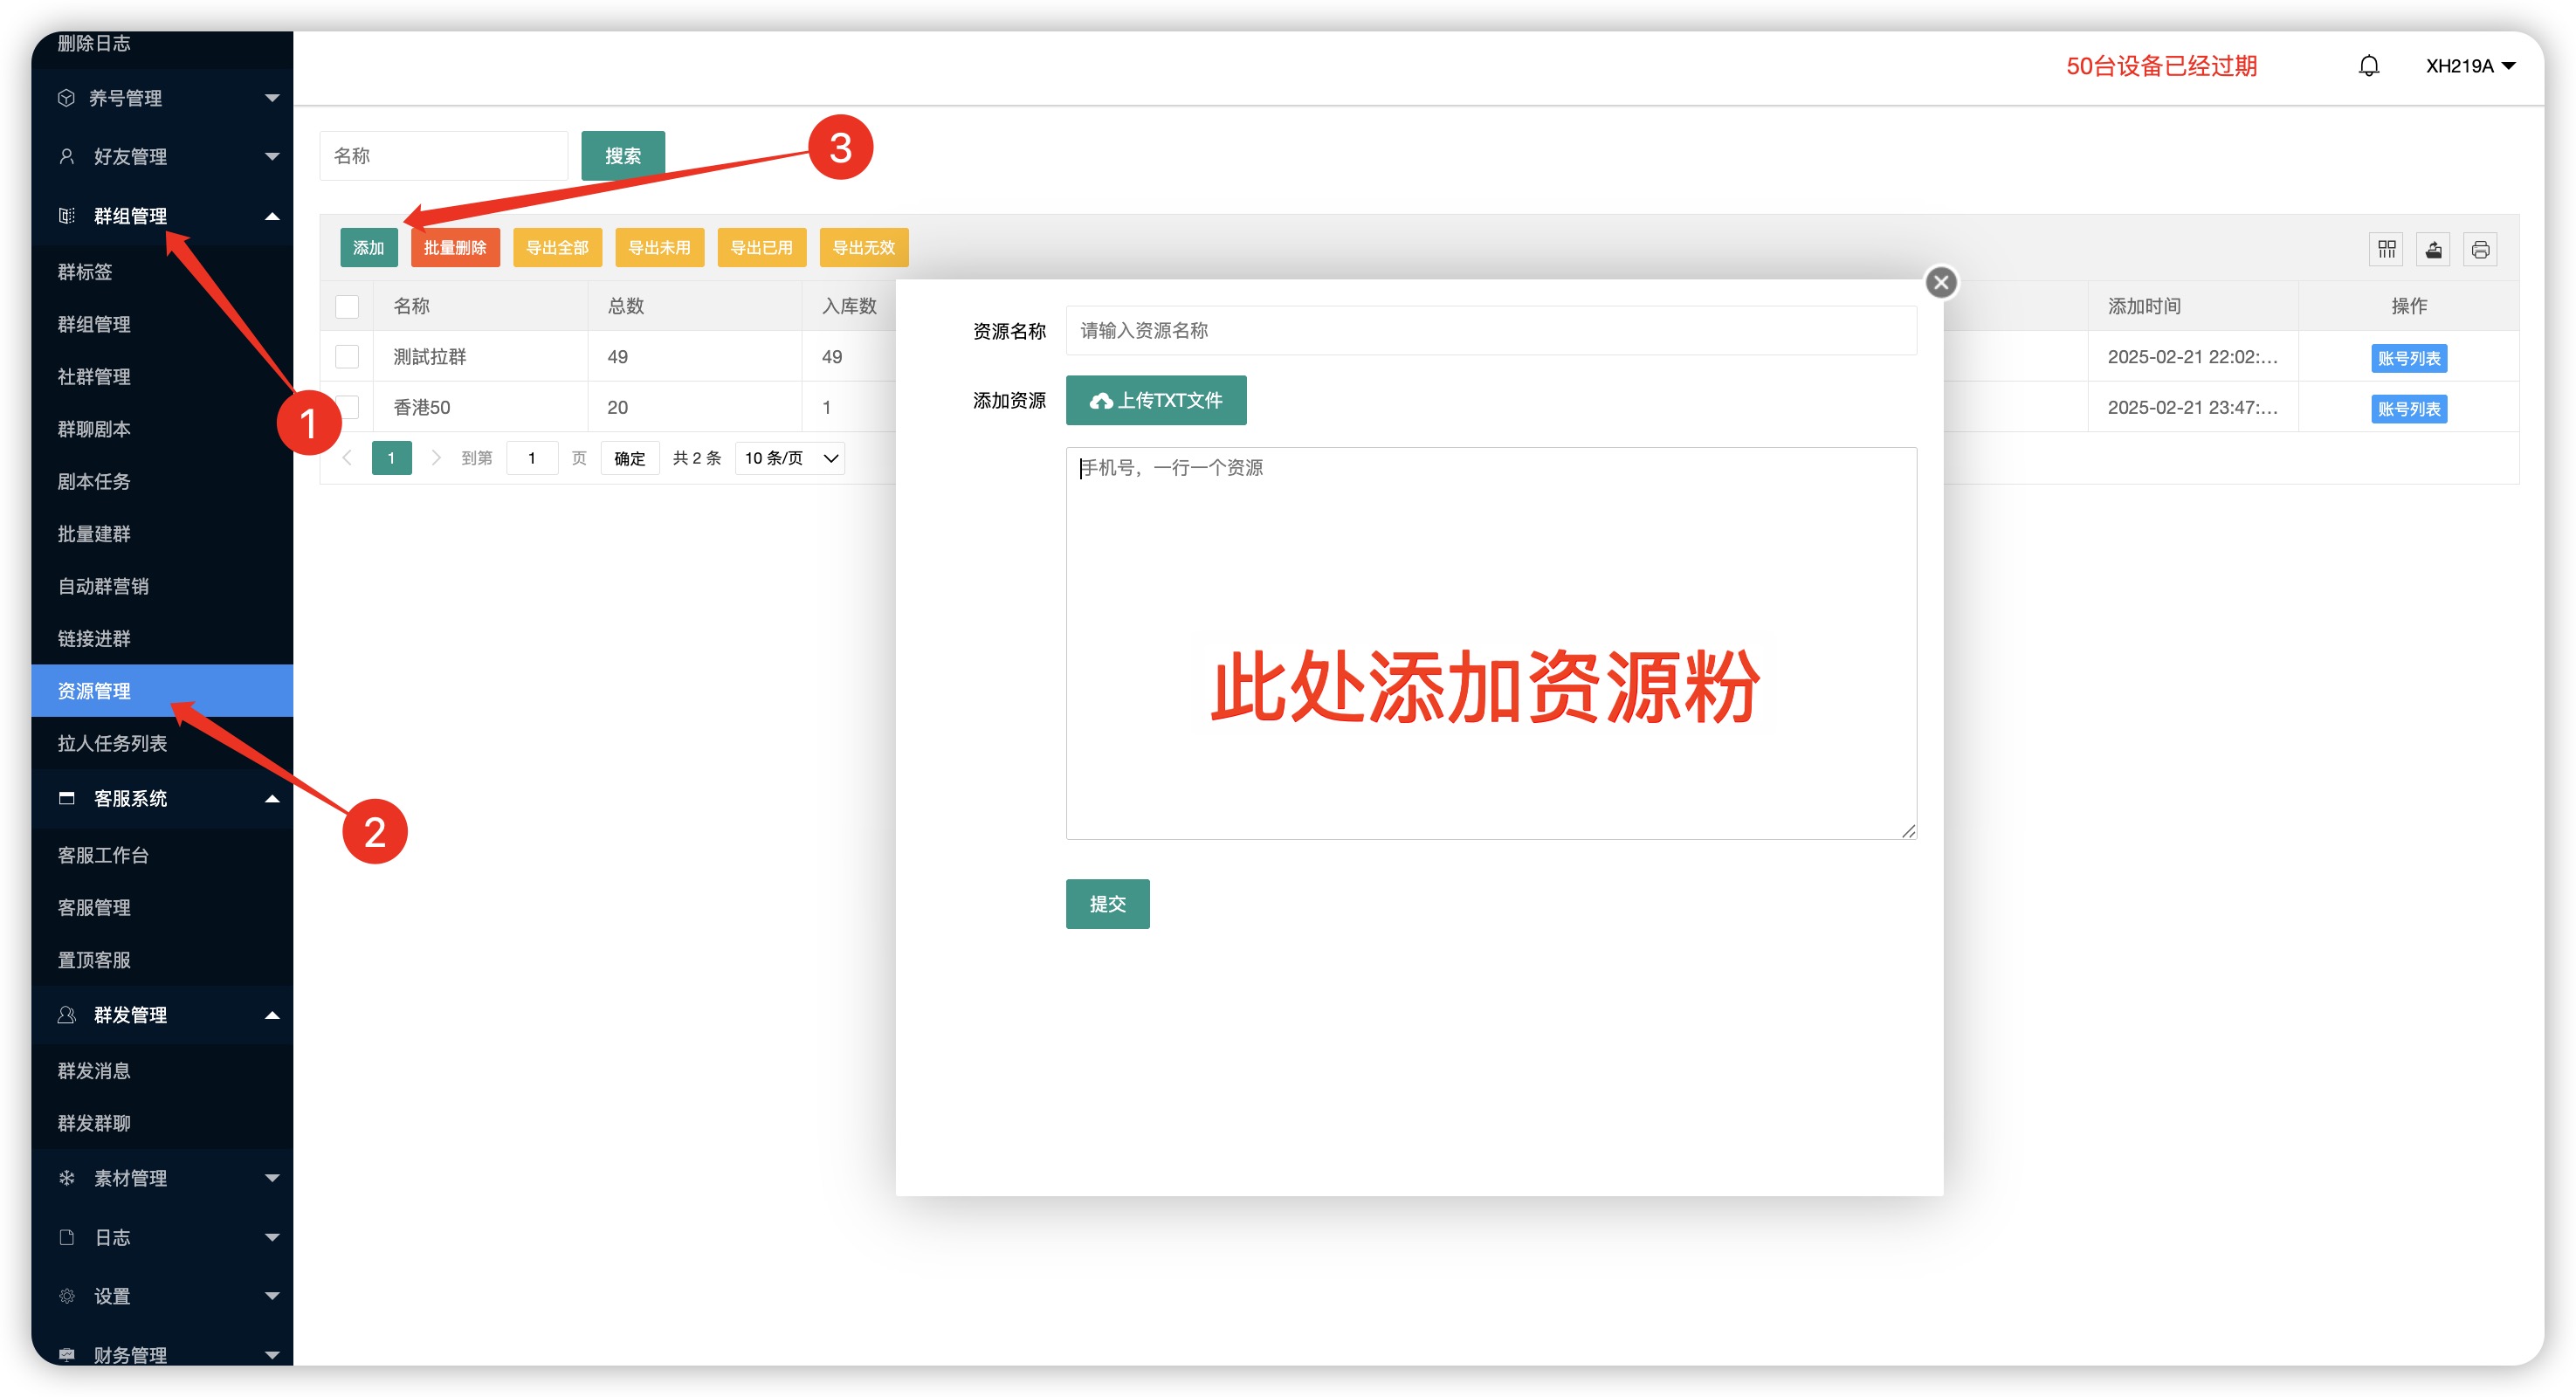Expand the 养号管理 menu arrow

click(x=272, y=98)
